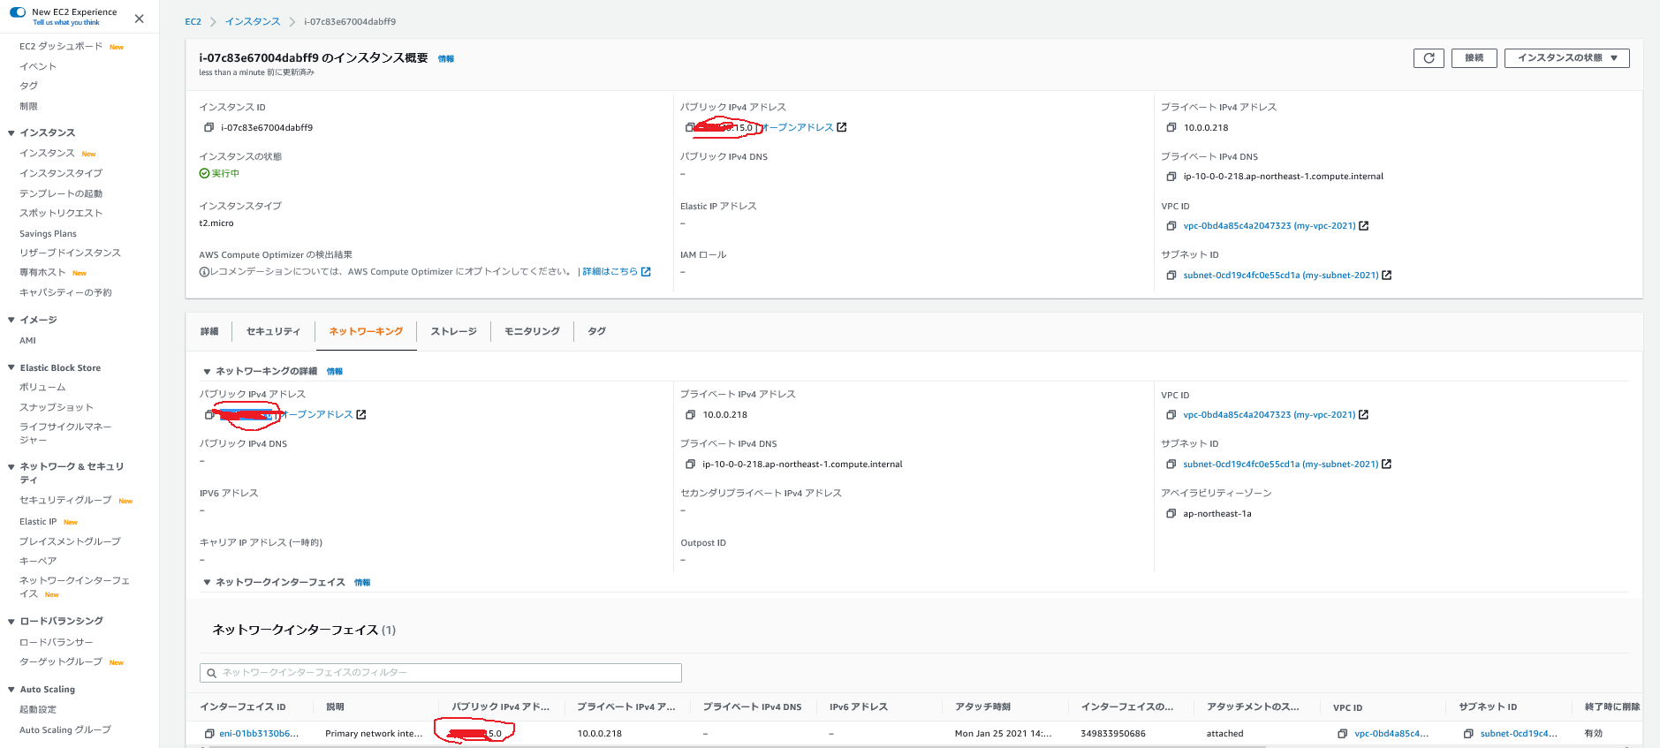Click search icon in interface filter

212,673
